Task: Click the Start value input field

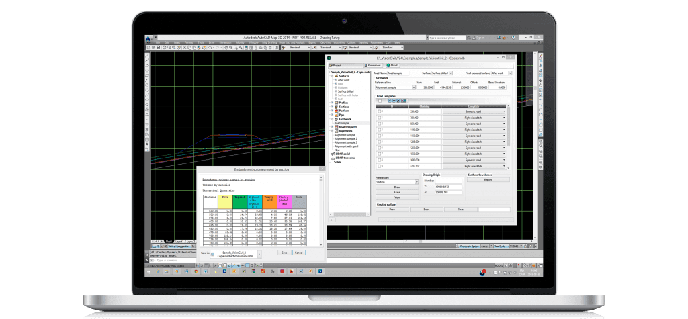Action: coord(426,87)
